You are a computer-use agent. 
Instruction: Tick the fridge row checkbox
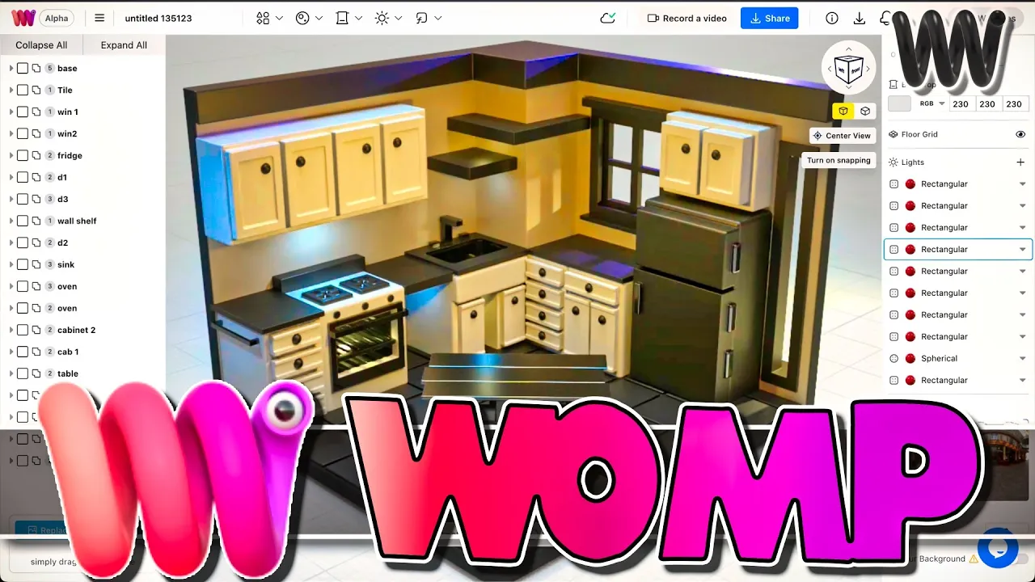pyautogui.click(x=23, y=155)
